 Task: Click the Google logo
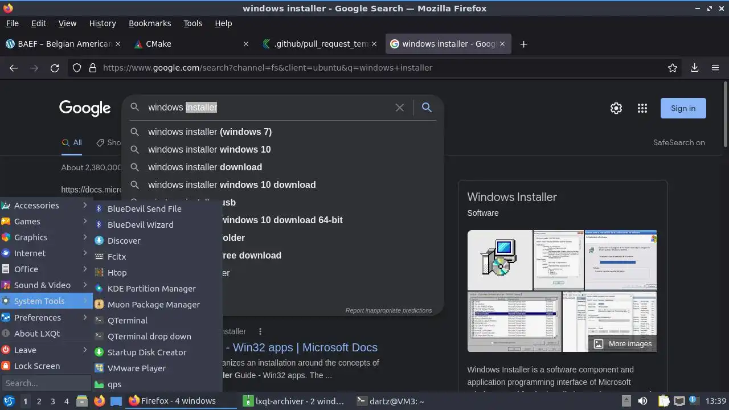coord(85,108)
